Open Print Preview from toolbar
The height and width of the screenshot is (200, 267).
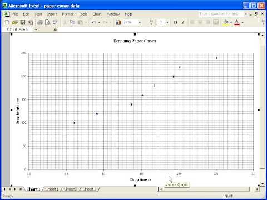pyautogui.click(x=48, y=22)
